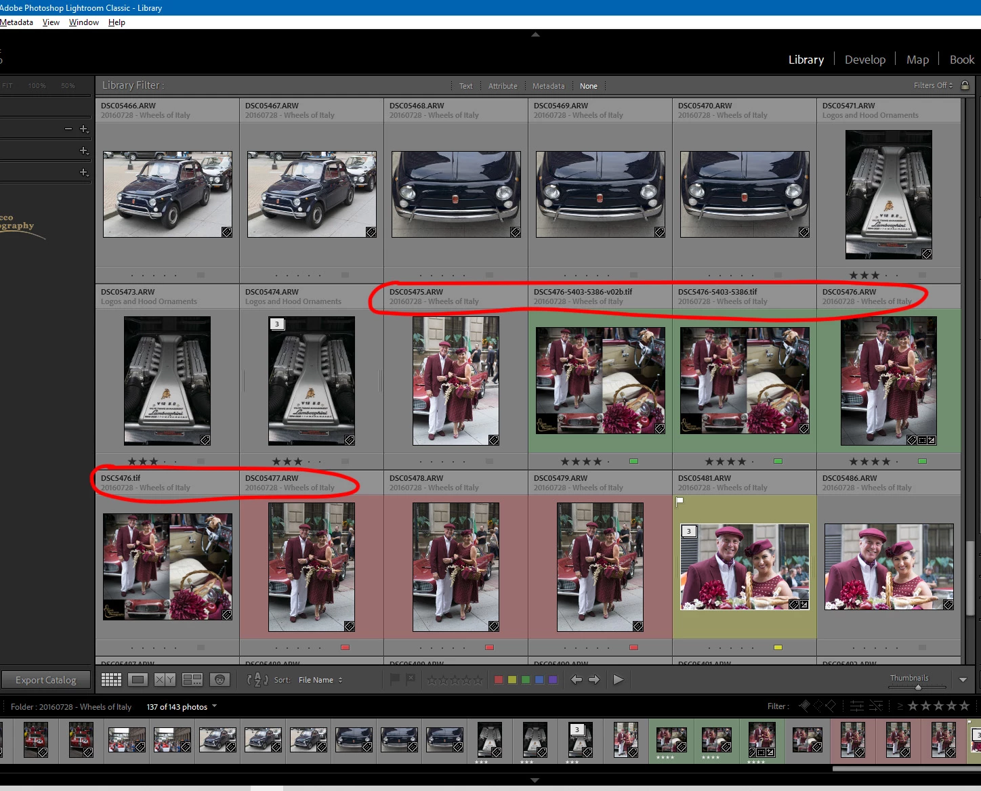Open the toolbar content dropdown triangle
Screen dimensions: 981x791
[963, 680]
